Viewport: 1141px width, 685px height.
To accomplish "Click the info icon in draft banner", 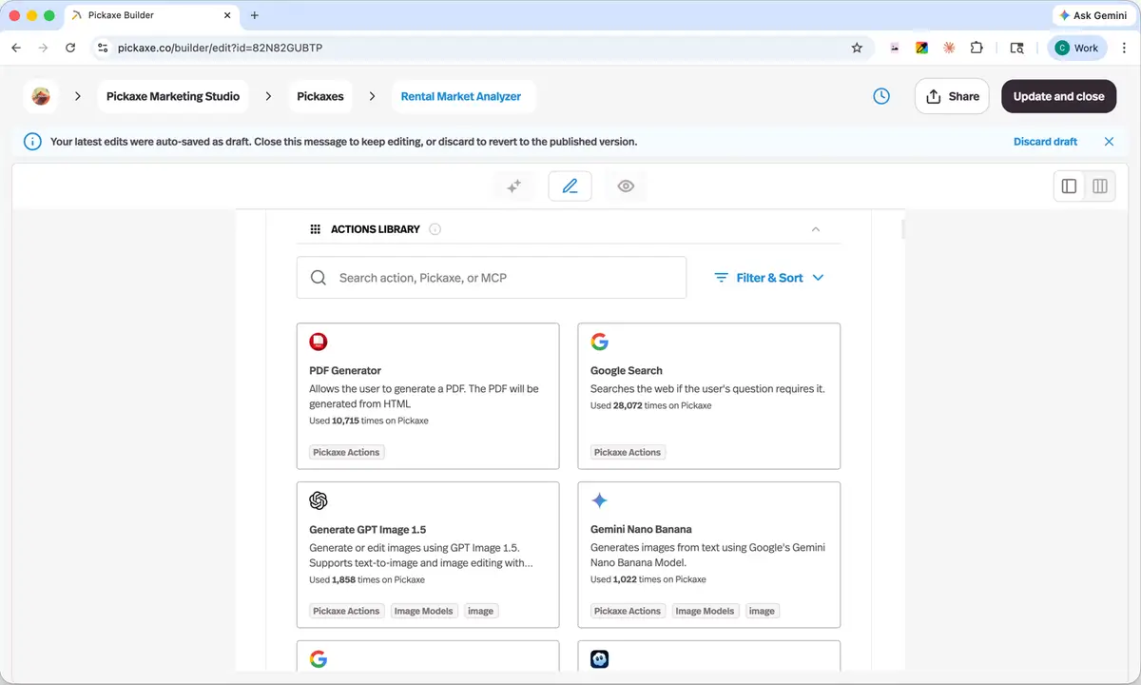I will 32,142.
